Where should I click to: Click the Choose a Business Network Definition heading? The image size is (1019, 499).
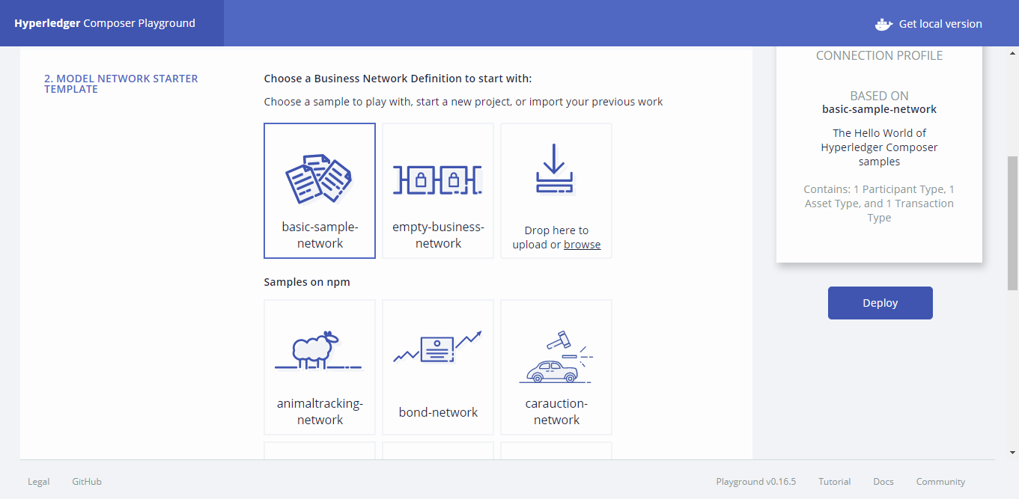tap(398, 79)
